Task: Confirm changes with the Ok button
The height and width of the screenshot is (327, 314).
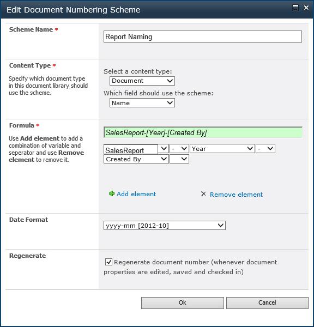Action: pos(183,303)
